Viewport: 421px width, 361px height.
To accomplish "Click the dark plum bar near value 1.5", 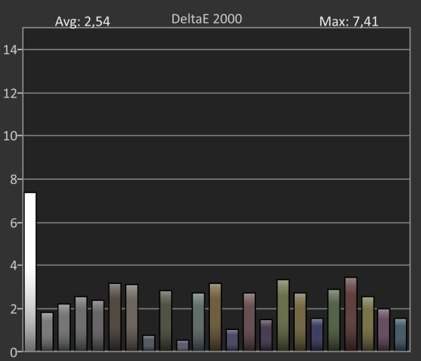I will [266, 335].
